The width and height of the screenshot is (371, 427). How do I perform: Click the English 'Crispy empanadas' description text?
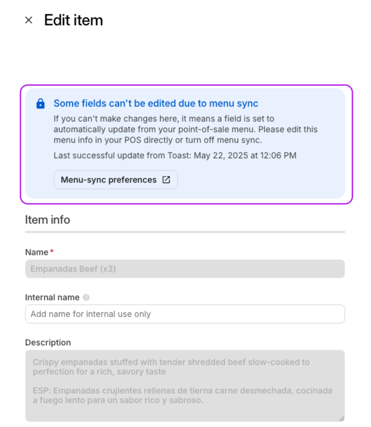[x=171, y=366]
